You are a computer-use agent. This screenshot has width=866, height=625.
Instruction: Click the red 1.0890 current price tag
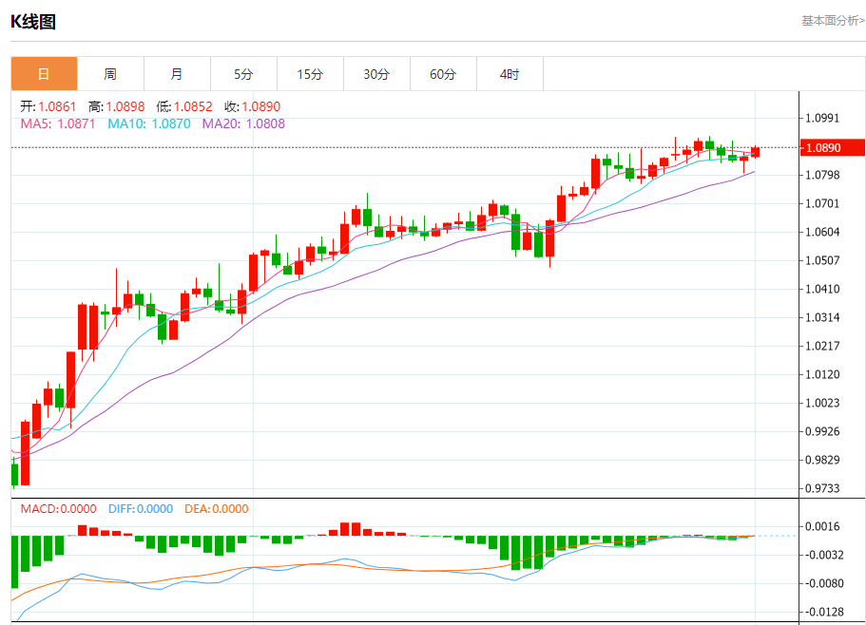[833, 148]
